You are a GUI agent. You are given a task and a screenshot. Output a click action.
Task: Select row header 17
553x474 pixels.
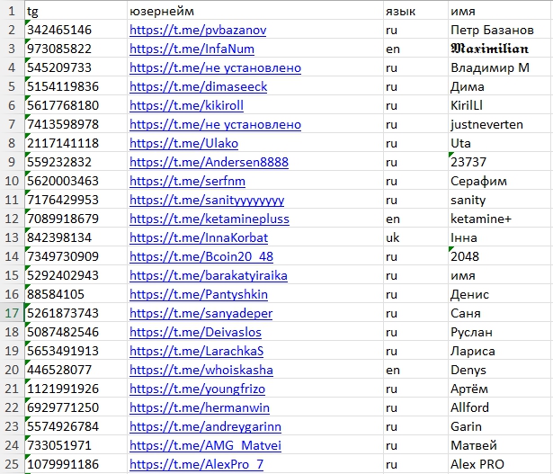click(12, 313)
